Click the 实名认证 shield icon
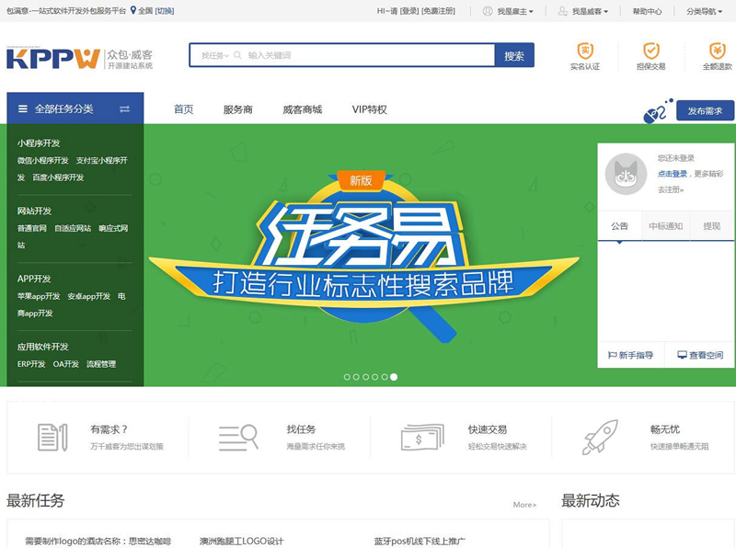Screen dimensions: 736x548 (585, 51)
